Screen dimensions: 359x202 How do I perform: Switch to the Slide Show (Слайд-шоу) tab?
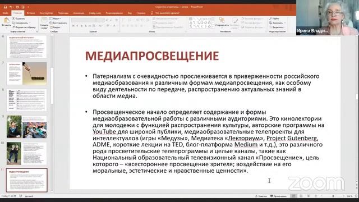coord(95,13)
